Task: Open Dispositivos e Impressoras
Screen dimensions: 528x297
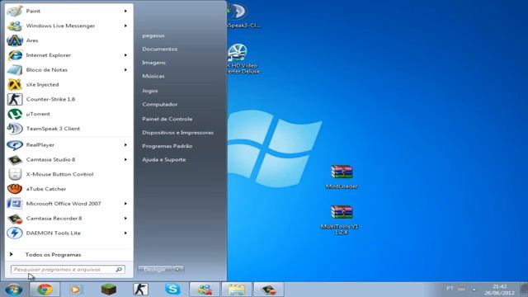Action: tap(178, 133)
